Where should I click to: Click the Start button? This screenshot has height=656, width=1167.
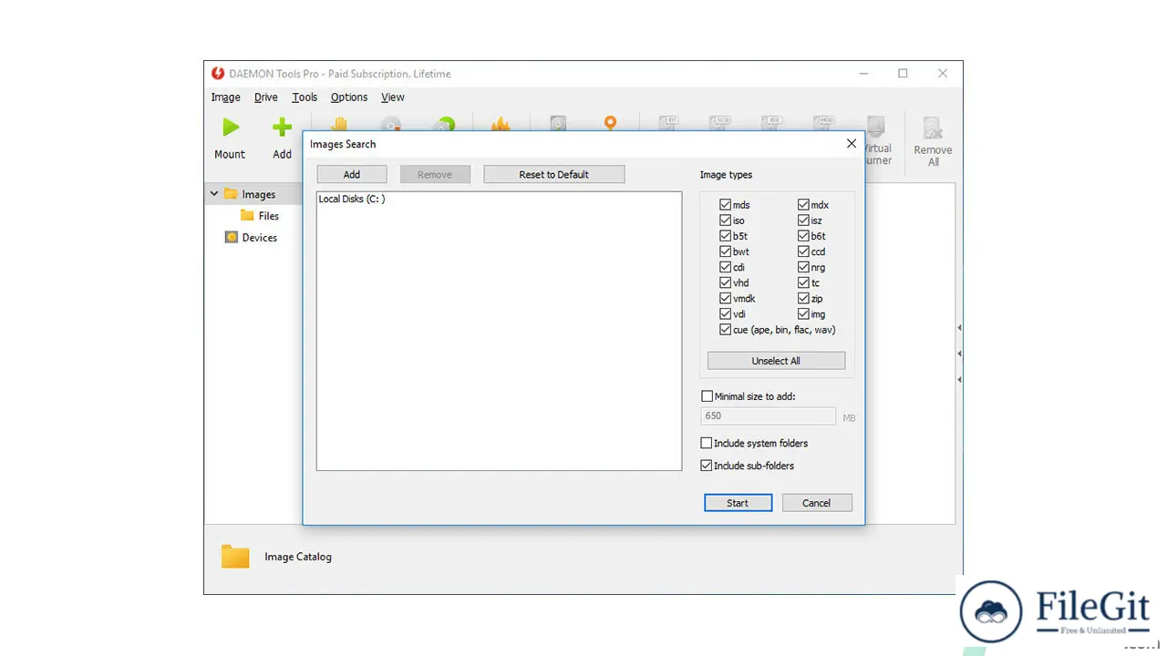tap(738, 503)
